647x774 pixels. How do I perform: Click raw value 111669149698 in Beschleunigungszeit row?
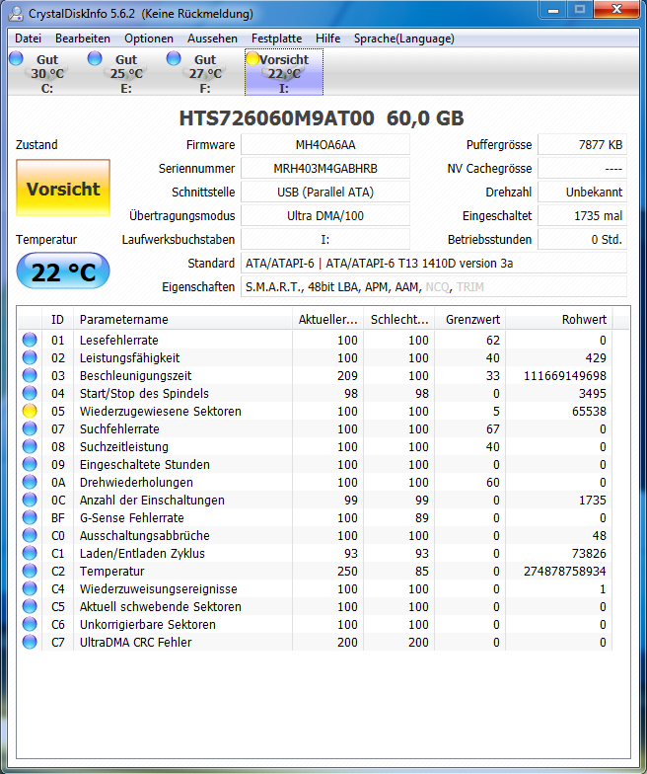564,375
